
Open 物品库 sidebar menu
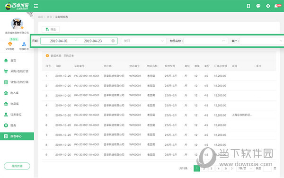pyautogui.click(x=11, y=104)
